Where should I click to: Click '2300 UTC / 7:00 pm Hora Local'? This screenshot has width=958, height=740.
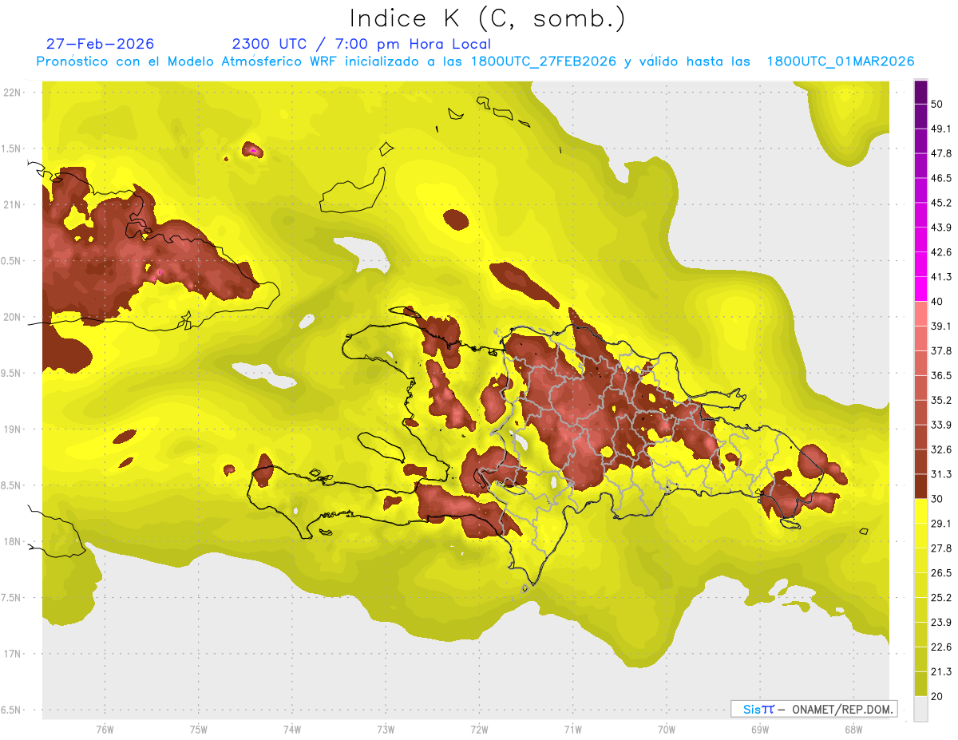(x=361, y=44)
